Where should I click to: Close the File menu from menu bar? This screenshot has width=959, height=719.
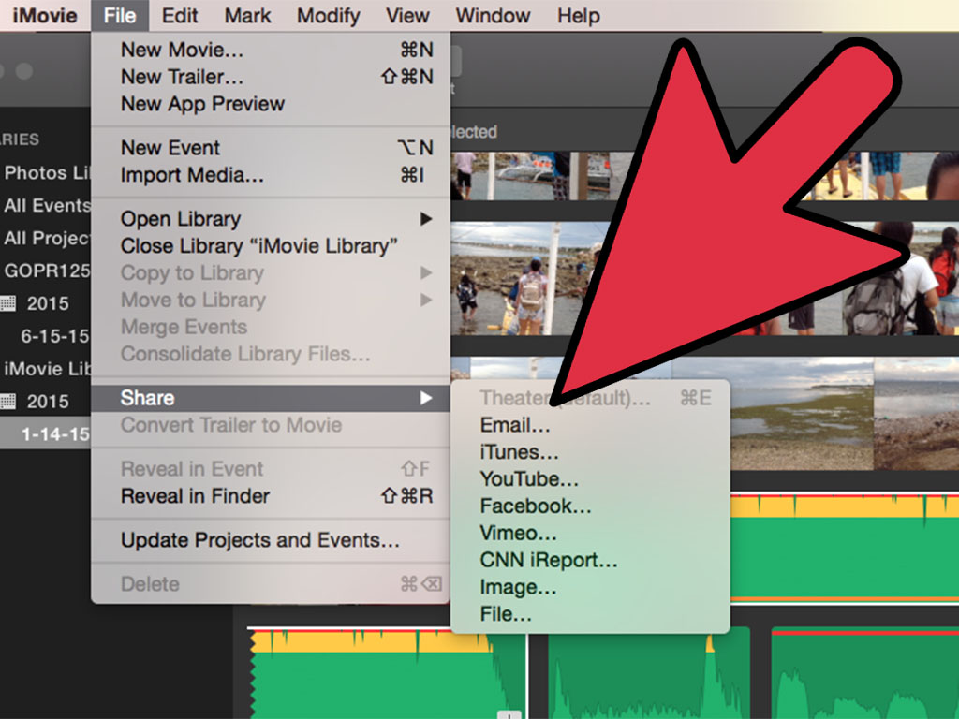coord(119,15)
